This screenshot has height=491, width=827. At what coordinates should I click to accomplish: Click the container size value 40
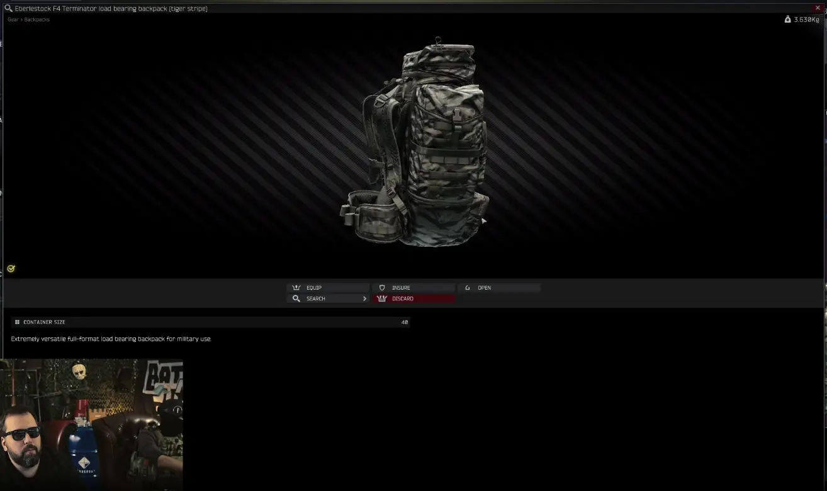[405, 322]
